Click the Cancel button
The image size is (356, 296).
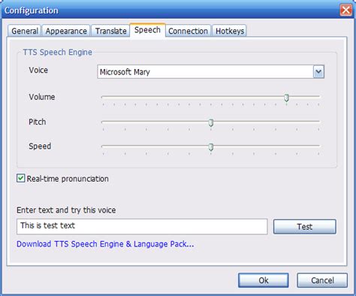click(322, 280)
